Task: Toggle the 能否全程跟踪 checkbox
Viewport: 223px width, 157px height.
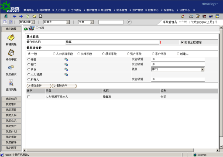Action: (x=182, y=42)
